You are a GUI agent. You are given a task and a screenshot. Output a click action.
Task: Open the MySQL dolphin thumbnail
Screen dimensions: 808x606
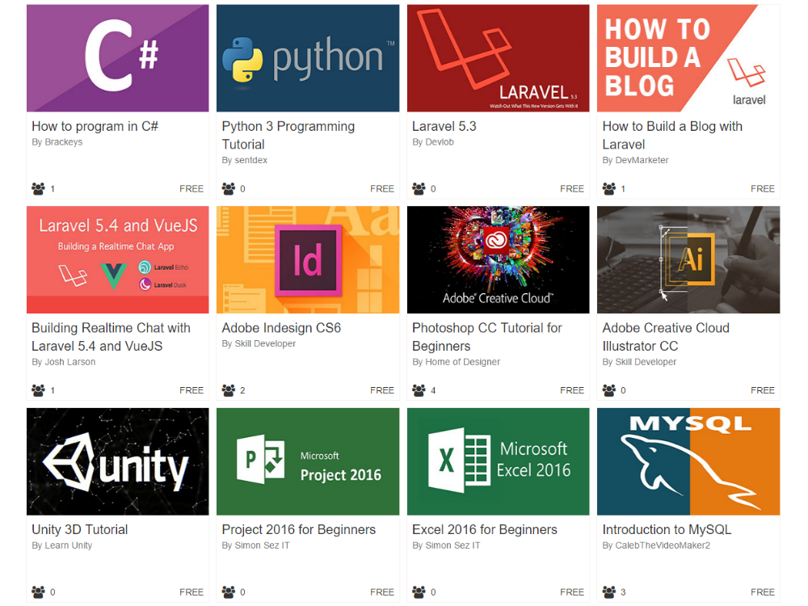click(x=688, y=461)
